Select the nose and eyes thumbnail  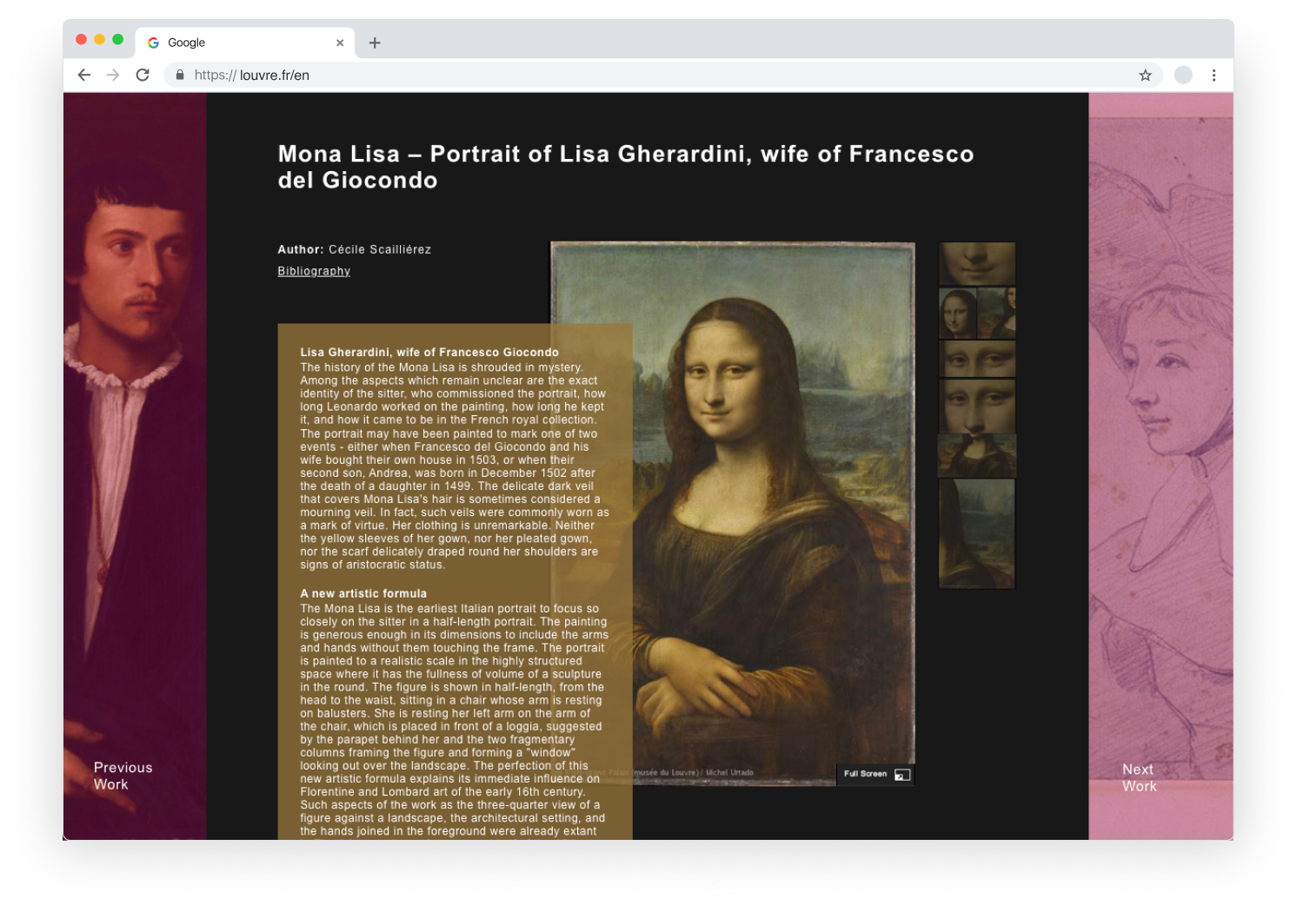pyautogui.click(x=977, y=406)
